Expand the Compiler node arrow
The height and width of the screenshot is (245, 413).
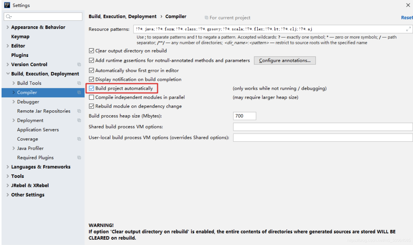click(14, 92)
